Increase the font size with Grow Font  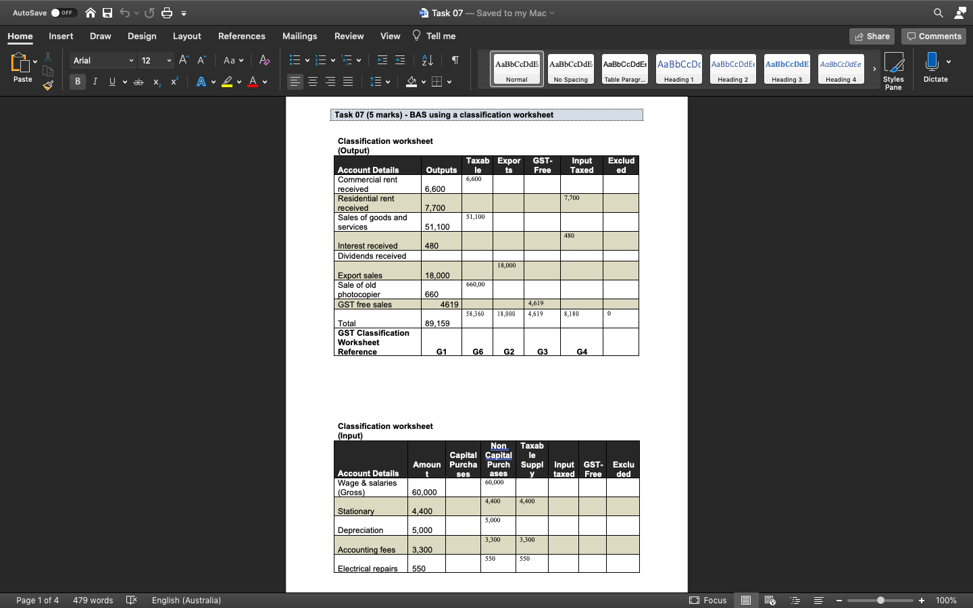tap(183, 59)
